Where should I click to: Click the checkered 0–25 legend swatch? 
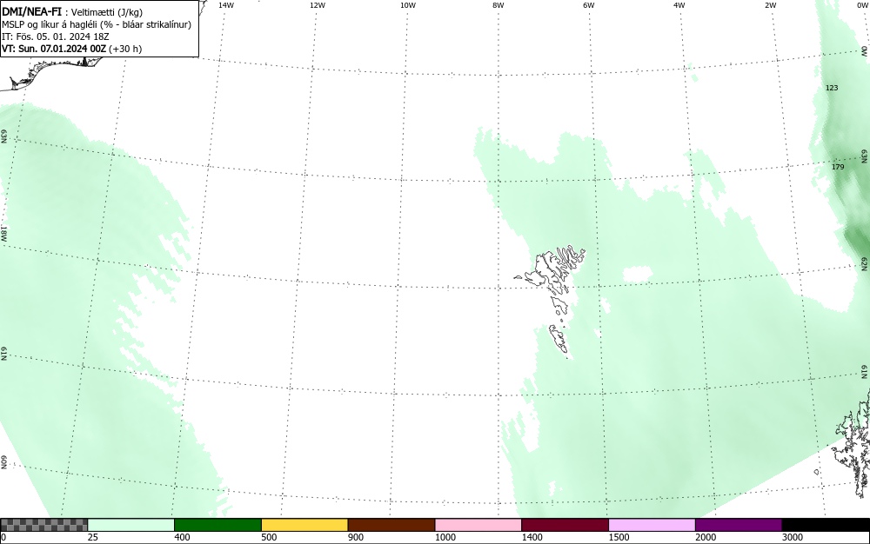click(43, 525)
